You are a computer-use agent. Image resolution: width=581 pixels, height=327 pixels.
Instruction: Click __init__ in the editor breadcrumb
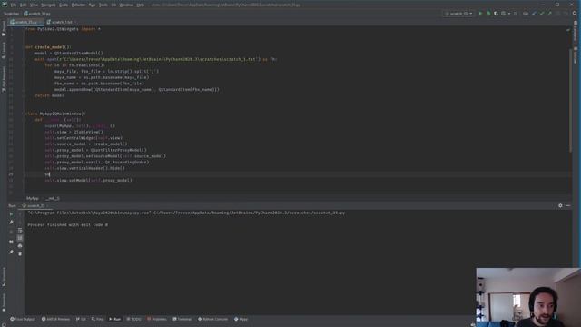53,198
